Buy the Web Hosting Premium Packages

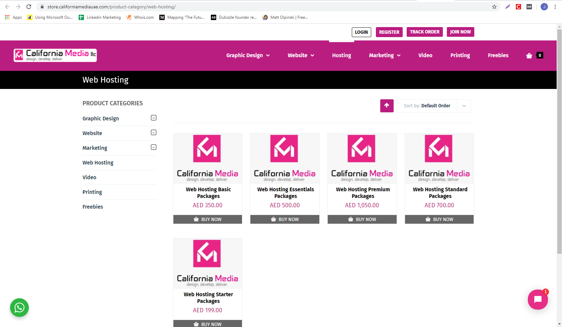point(362,219)
